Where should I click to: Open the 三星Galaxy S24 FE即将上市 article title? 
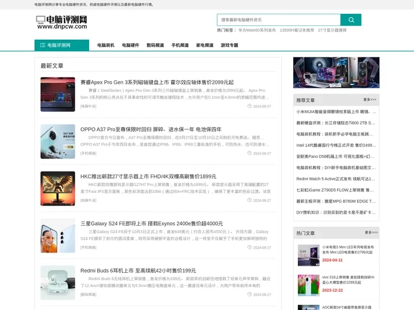point(152,223)
